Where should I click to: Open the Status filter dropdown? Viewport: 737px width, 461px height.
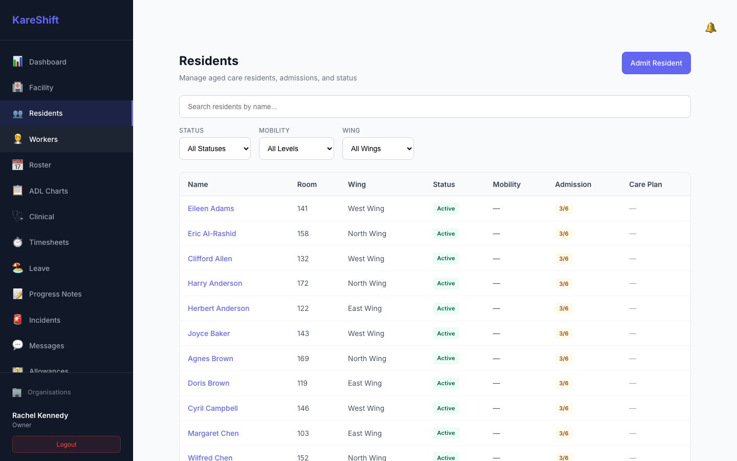pyautogui.click(x=215, y=149)
